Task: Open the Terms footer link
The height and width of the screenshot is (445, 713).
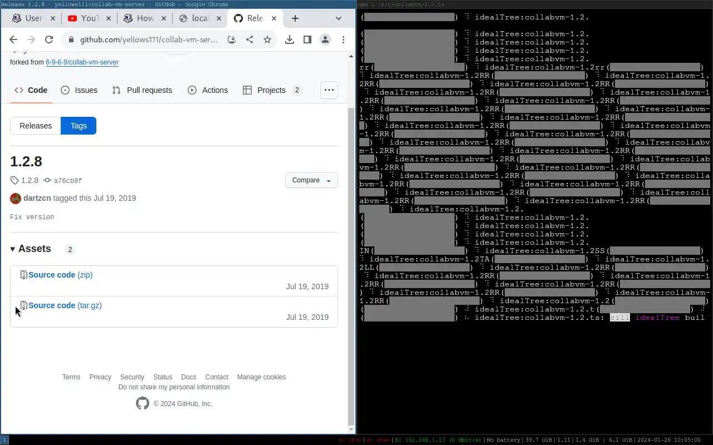Action: point(71,377)
